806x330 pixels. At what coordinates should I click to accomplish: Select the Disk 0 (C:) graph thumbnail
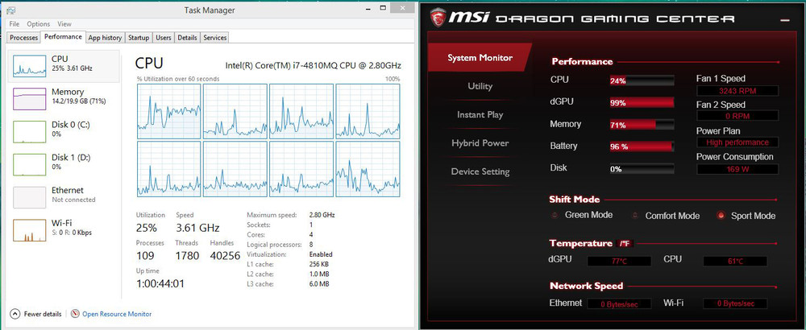pos(29,132)
